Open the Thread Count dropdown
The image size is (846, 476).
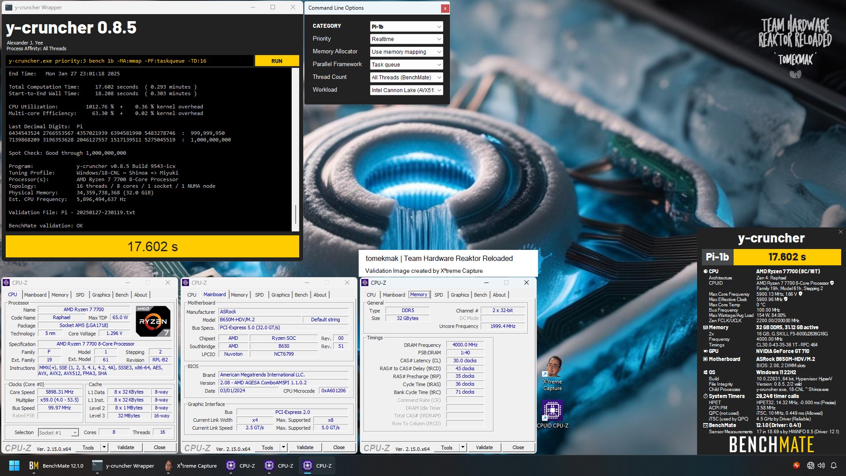tap(406, 78)
